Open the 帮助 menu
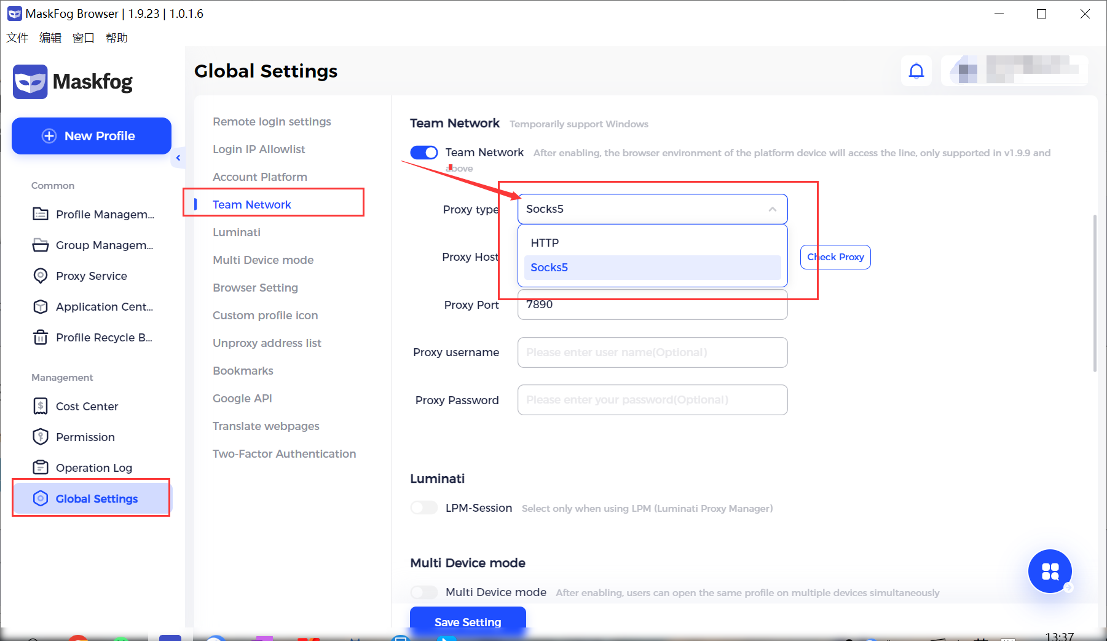This screenshot has height=641, width=1107. [117, 38]
